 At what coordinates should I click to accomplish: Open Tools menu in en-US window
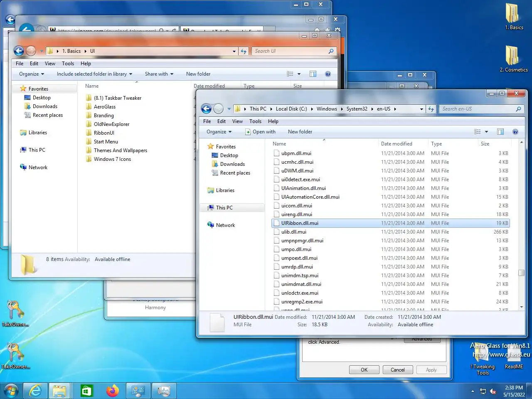(x=255, y=121)
